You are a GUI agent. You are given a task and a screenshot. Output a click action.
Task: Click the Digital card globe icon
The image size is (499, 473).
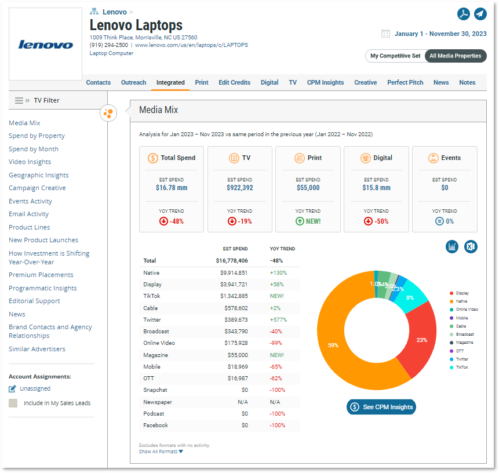pyautogui.click(x=365, y=158)
